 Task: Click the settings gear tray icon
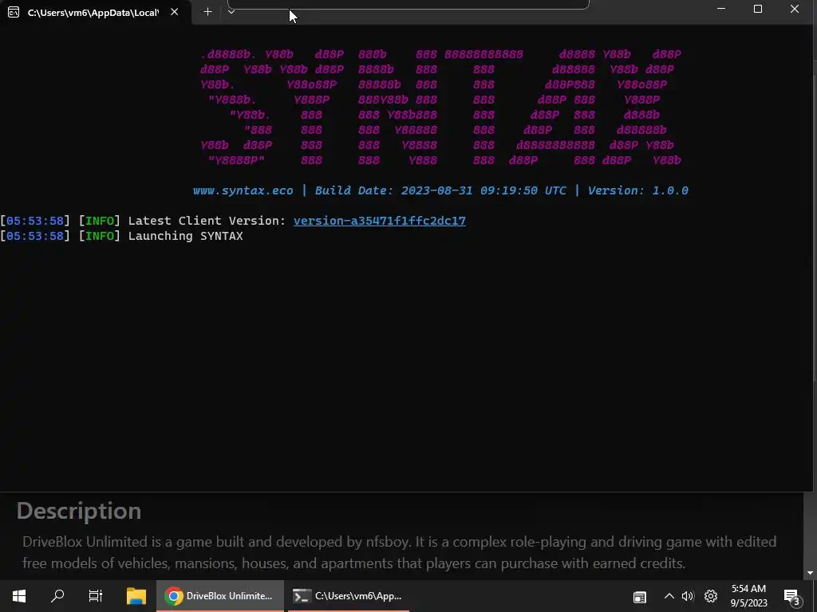tap(711, 596)
